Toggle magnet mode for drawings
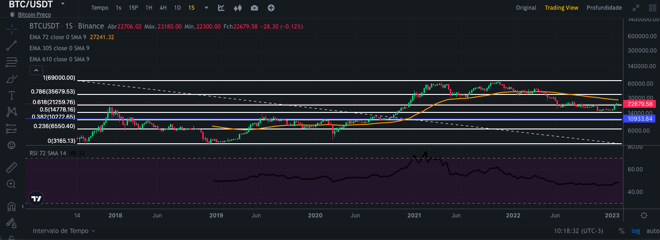Screen dimensions: 660x240 coord(12,207)
